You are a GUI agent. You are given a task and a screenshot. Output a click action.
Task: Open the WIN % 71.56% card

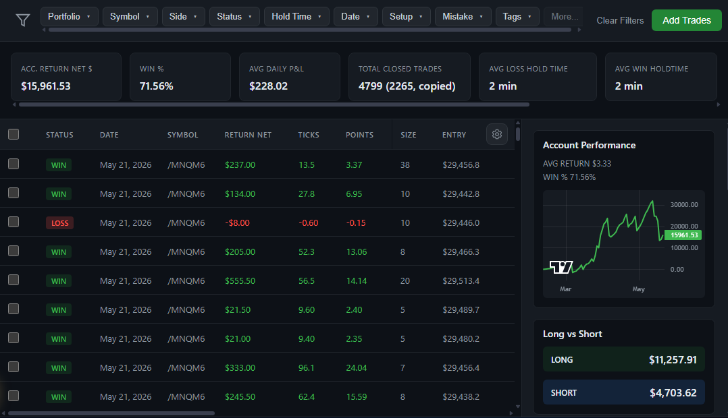tap(180, 77)
